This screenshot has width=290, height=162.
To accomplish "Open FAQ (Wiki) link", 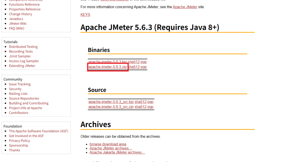I will pos(16,28).
